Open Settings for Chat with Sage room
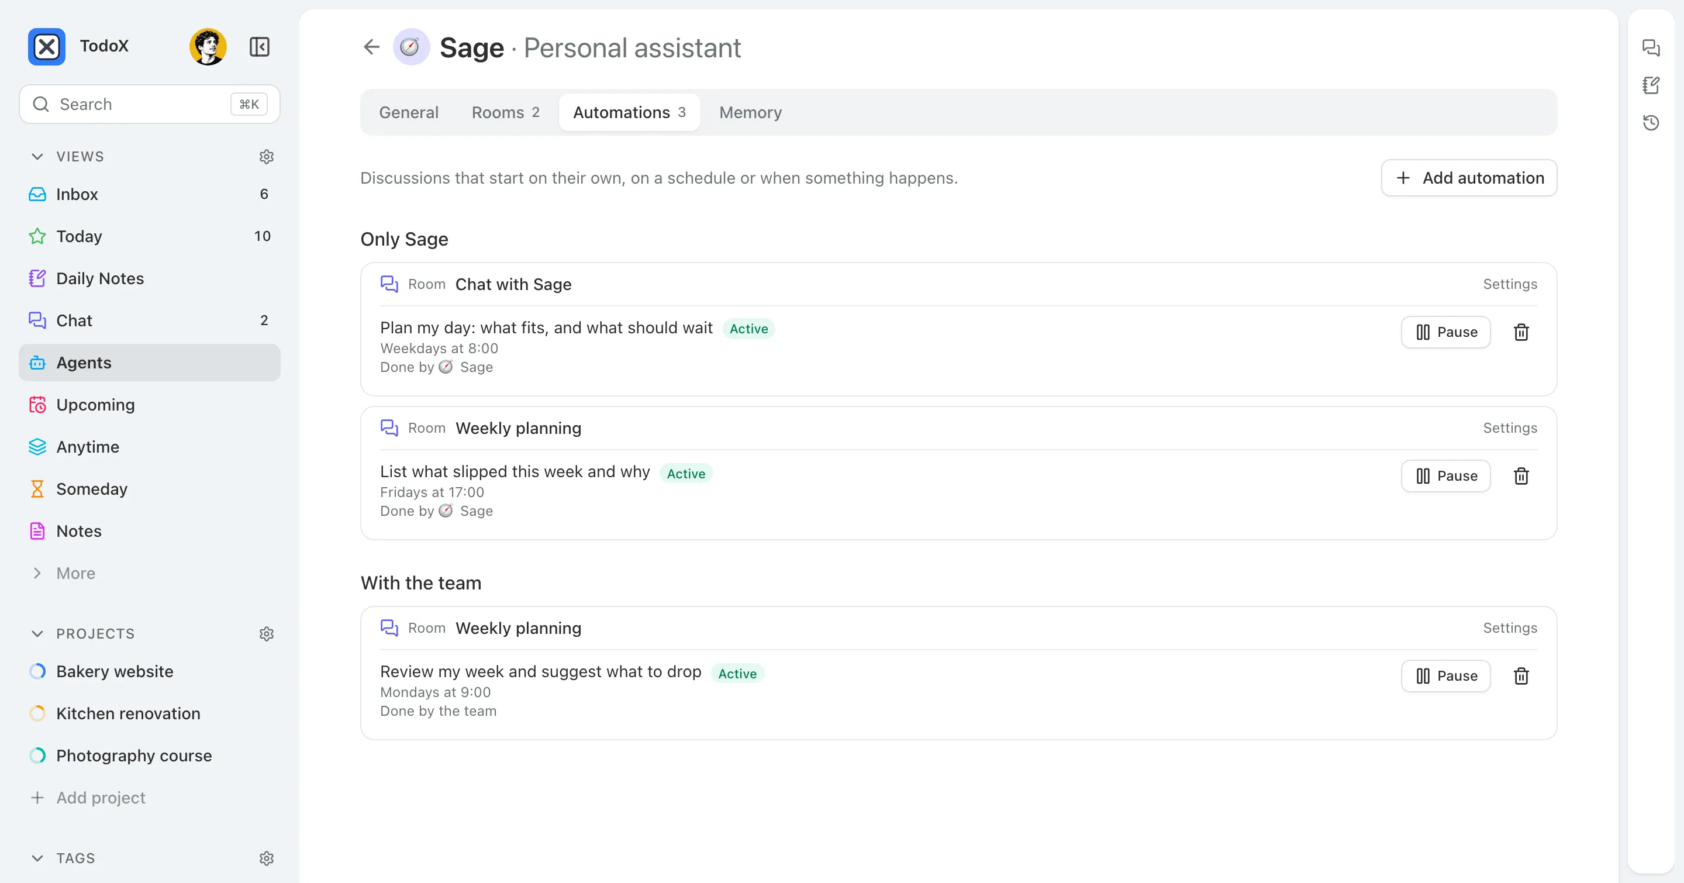The height and width of the screenshot is (883, 1684). click(x=1509, y=284)
